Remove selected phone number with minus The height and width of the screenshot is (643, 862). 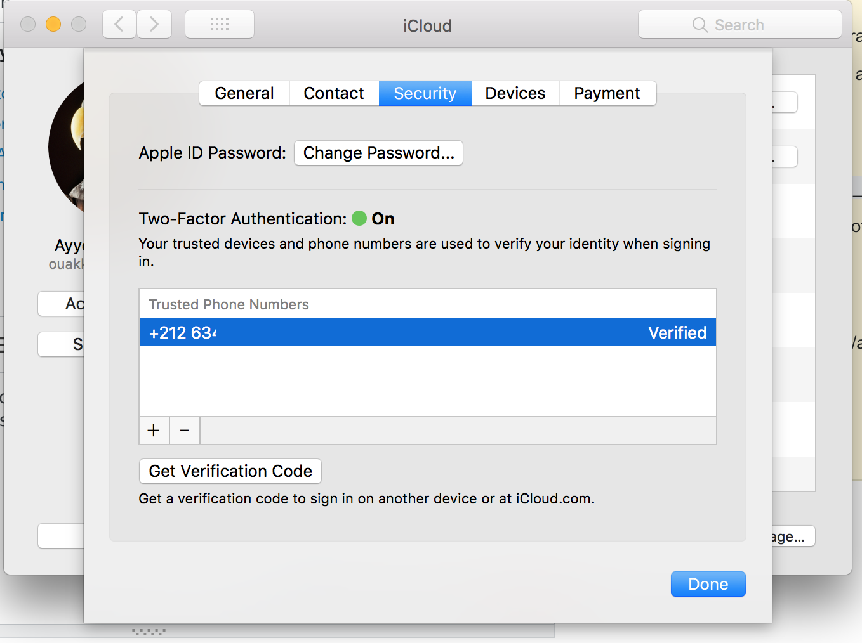pyautogui.click(x=185, y=431)
